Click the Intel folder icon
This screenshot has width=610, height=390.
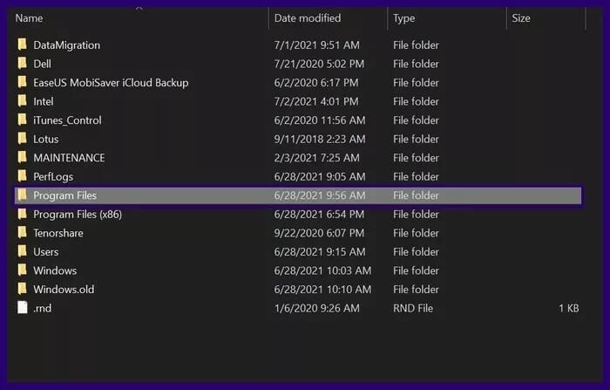23,100
